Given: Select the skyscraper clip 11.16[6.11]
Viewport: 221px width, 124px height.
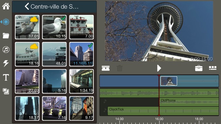Looking at the screenshot, I should tap(81, 54).
